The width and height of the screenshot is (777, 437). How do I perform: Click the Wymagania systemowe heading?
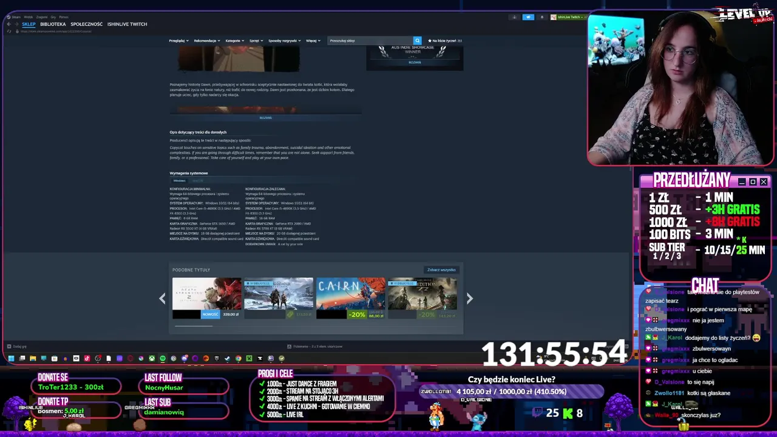pyautogui.click(x=189, y=173)
